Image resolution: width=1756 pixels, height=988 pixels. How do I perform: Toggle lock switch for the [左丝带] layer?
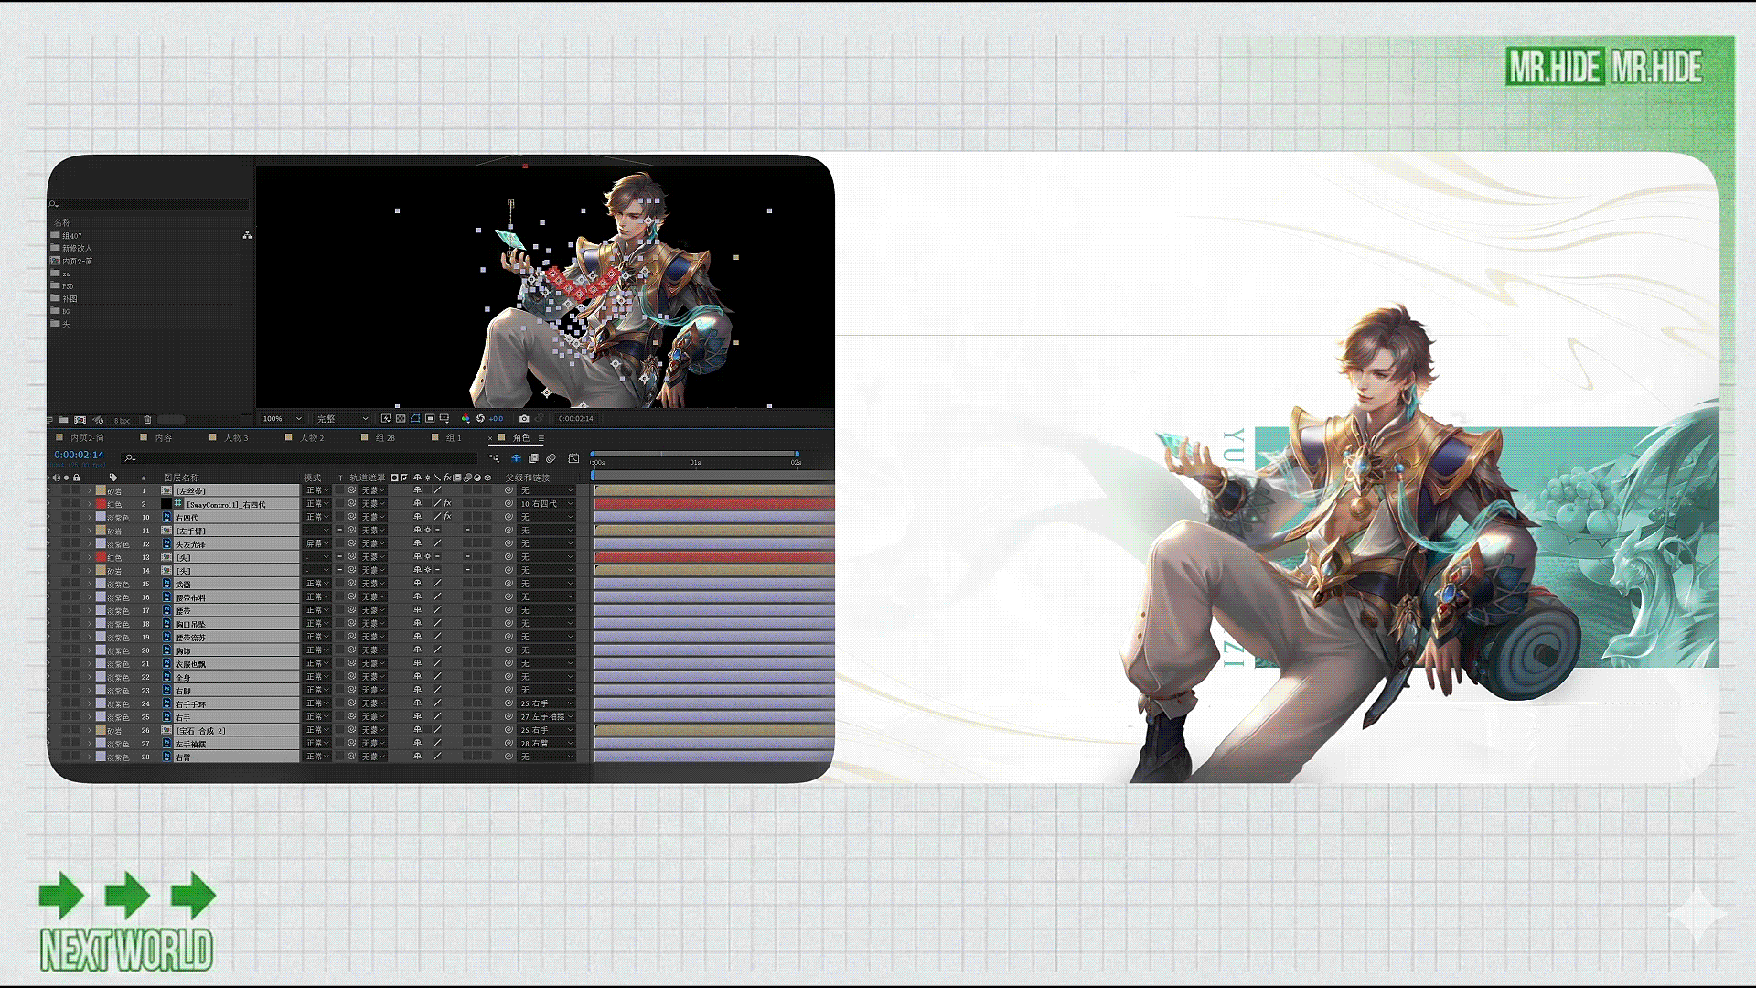pyautogui.click(x=77, y=490)
